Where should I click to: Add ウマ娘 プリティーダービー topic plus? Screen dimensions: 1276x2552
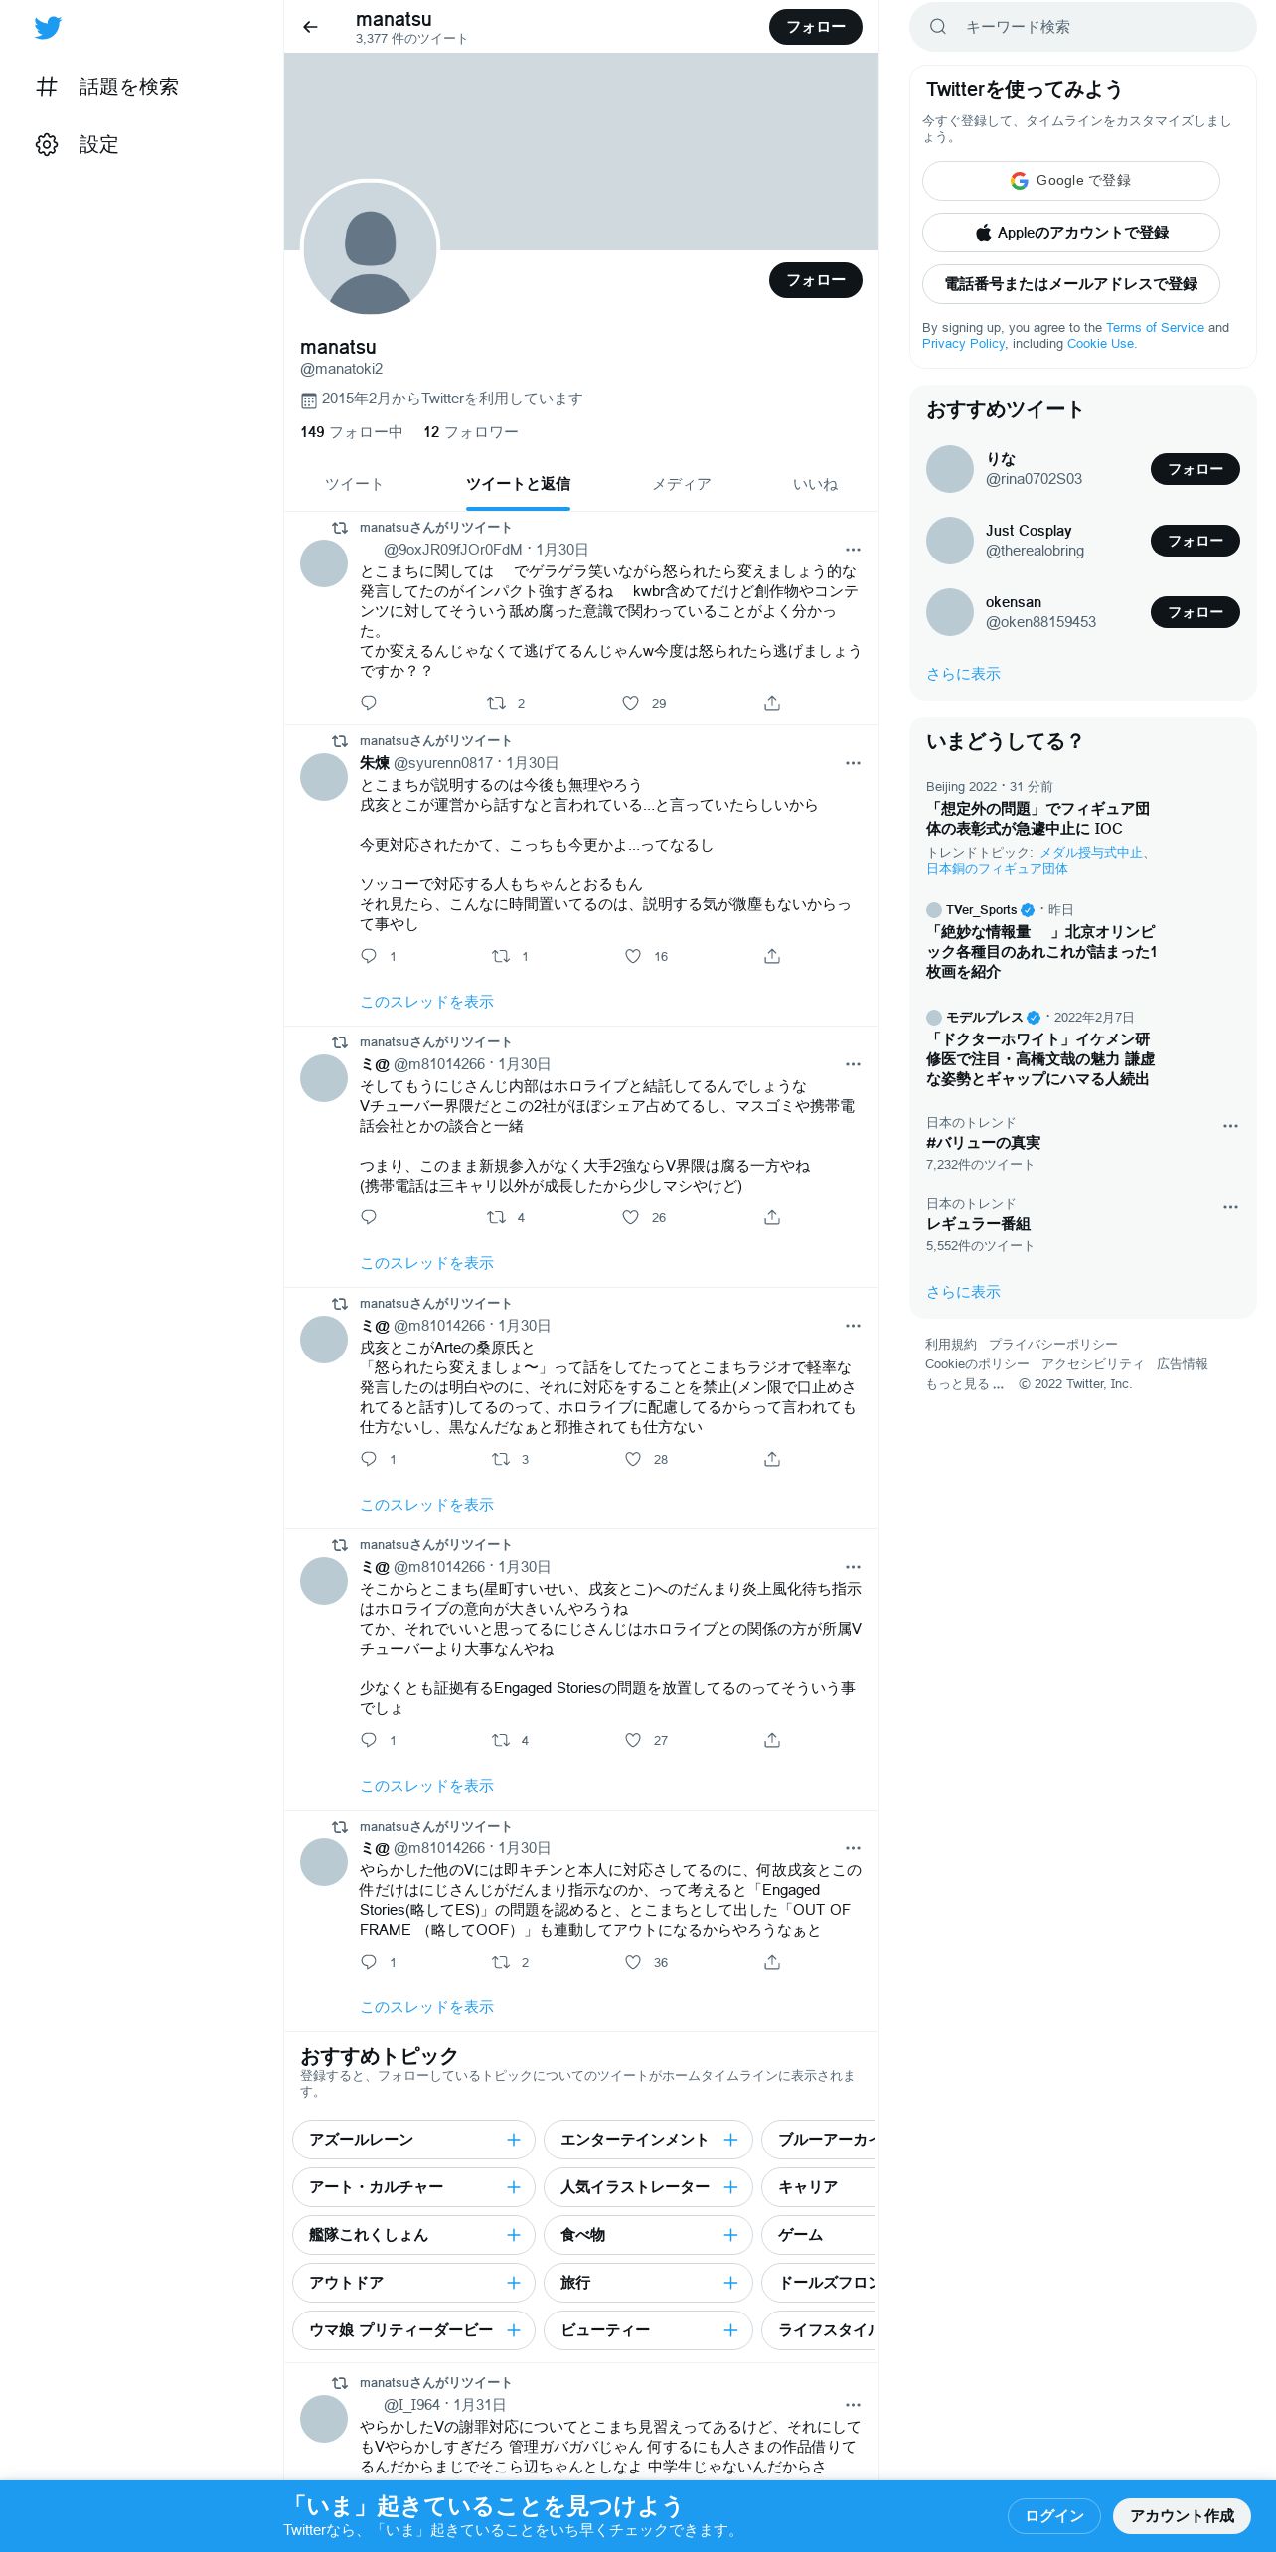[x=514, y=2330]
